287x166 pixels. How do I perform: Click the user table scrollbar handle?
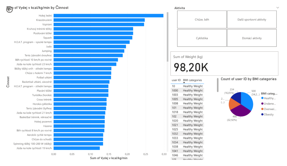click(x=218, y=85)
